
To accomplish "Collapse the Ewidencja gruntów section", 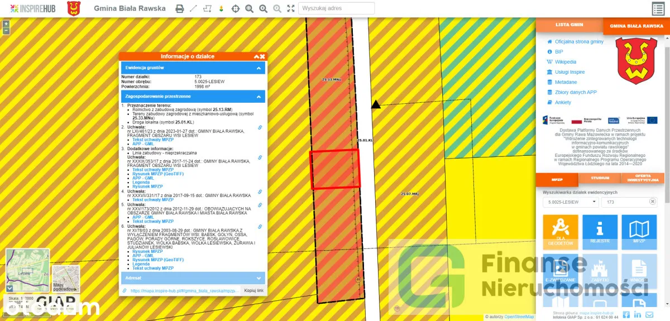I will click(x=259, y=68).
